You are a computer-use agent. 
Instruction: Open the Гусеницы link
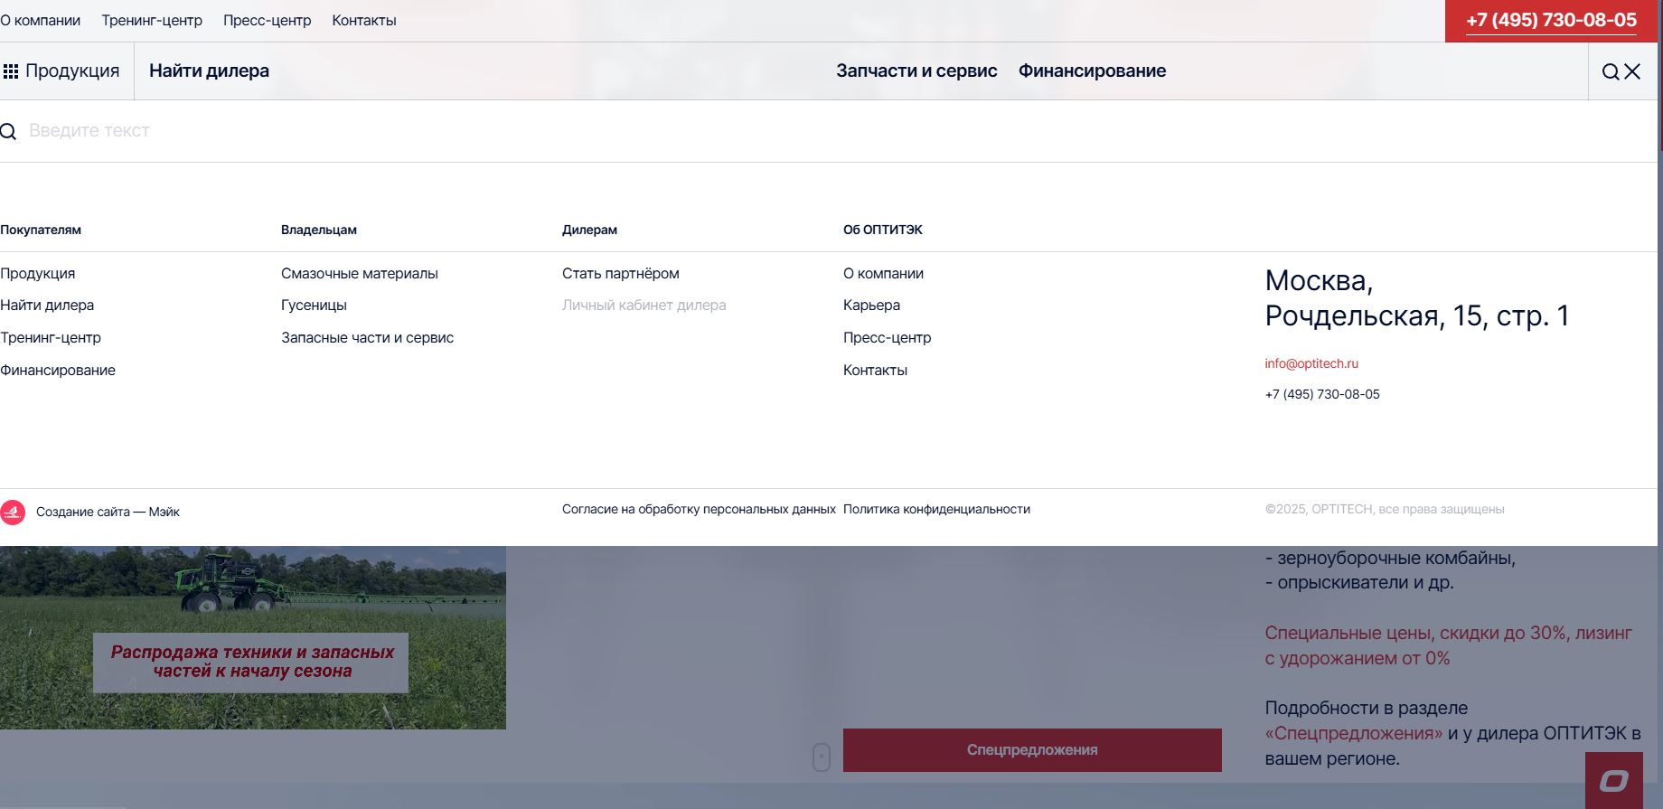click(314, 306)
